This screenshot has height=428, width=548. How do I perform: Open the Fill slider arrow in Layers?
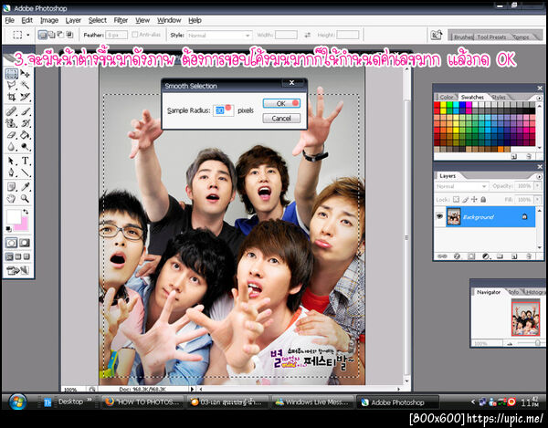coord(538,200)
